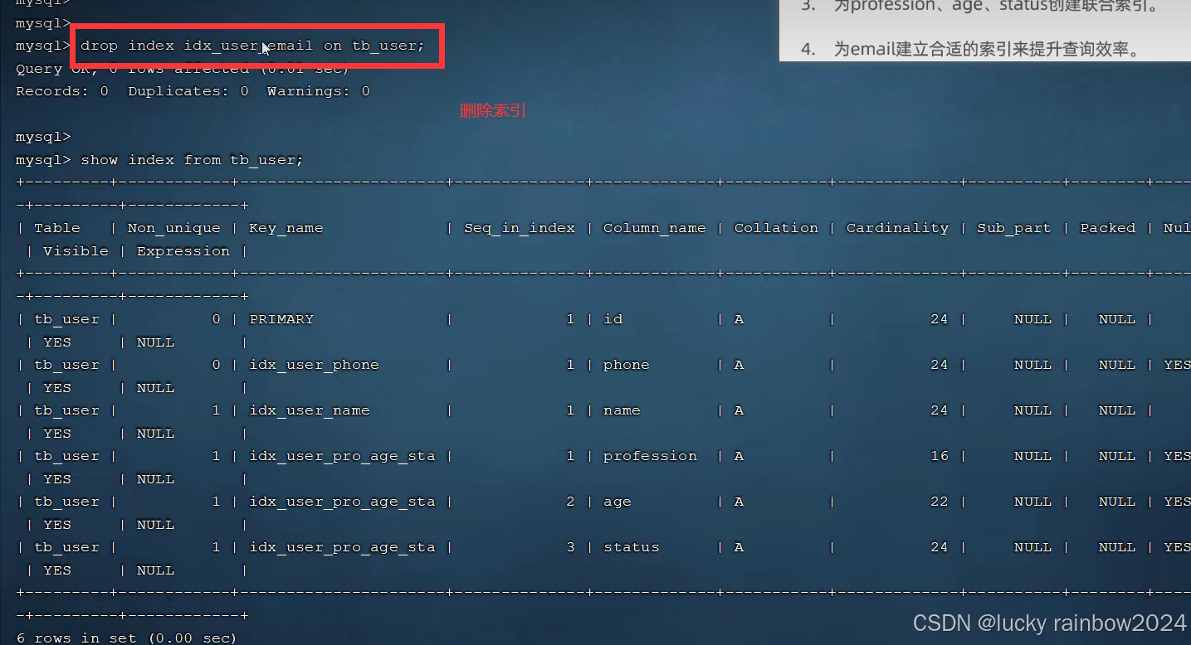Select 'idx_user_pro_age_sta' in the profession row
The height and width of the screenshot is (645, 1191).
(x=342, y=456)
